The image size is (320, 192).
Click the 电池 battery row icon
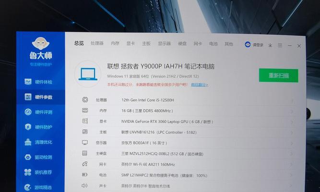point(84,175)
